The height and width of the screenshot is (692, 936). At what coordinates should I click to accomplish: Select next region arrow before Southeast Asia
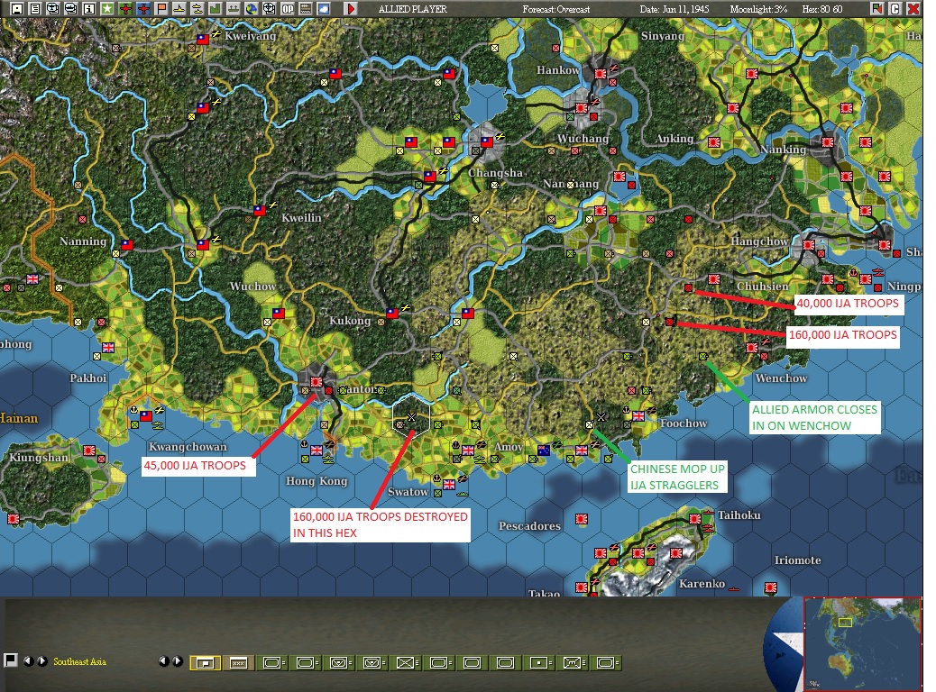[42, 661]
